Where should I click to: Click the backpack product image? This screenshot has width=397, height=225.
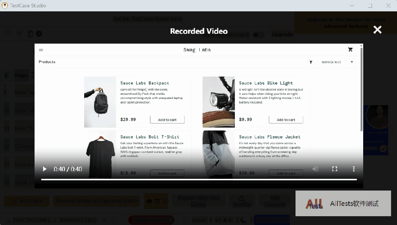[100, 102]
